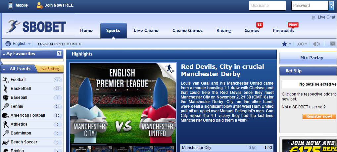Viewport: 337px width, 152px height.
Task: Switch to the Live Betting tab
Action: point(49,69)
